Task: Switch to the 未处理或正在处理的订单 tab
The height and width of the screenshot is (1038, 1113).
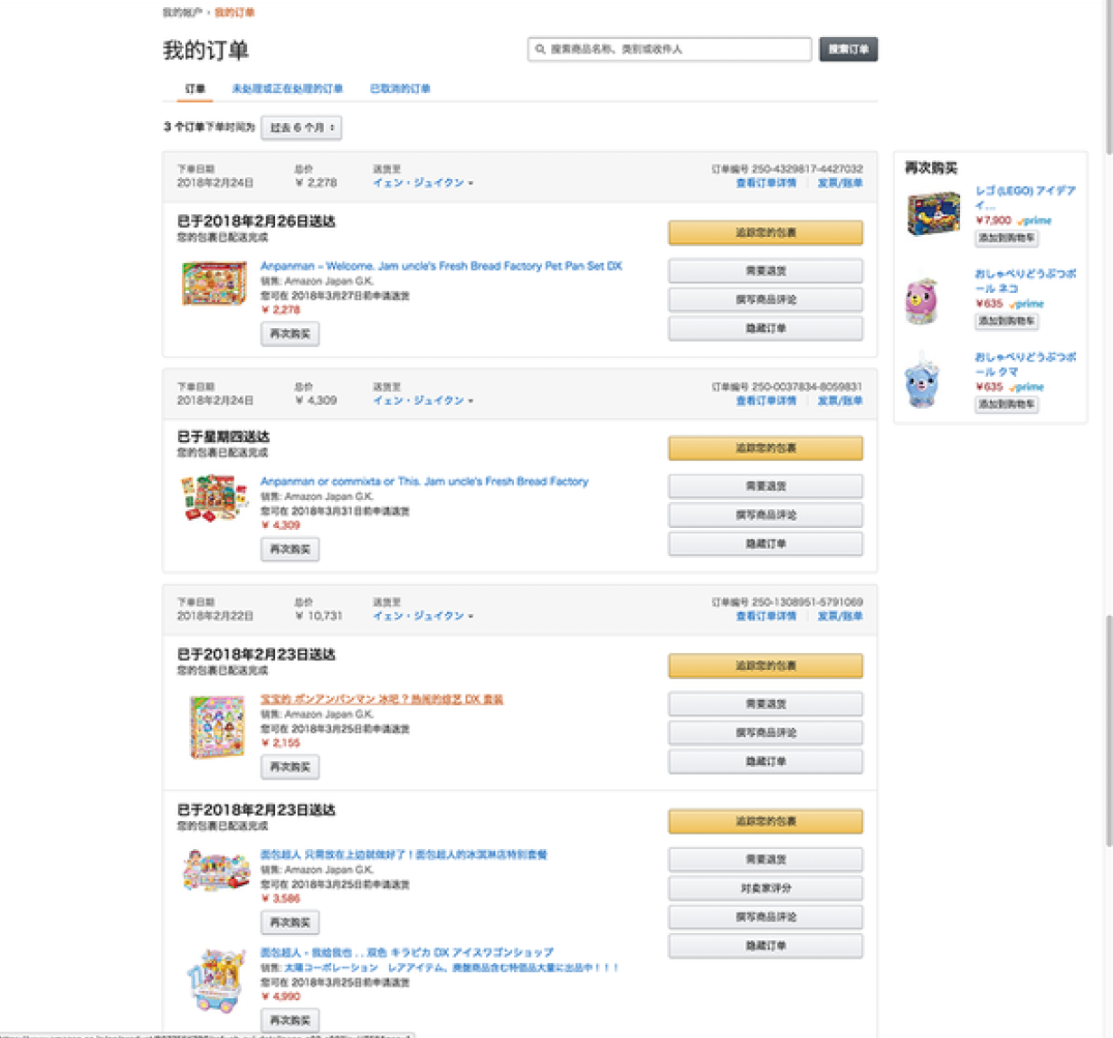Action: coord(287,89)
